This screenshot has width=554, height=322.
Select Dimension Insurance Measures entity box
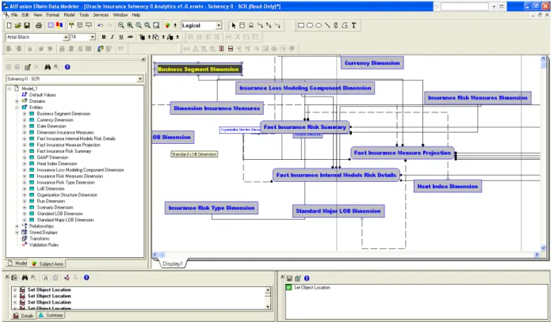[x=217, y=108]
